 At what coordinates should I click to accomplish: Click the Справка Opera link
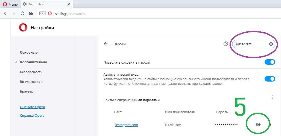[x=32, y=116]
